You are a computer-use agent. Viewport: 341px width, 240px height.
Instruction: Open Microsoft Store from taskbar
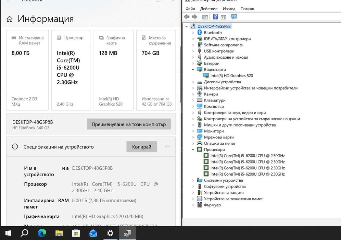point(76,233)
